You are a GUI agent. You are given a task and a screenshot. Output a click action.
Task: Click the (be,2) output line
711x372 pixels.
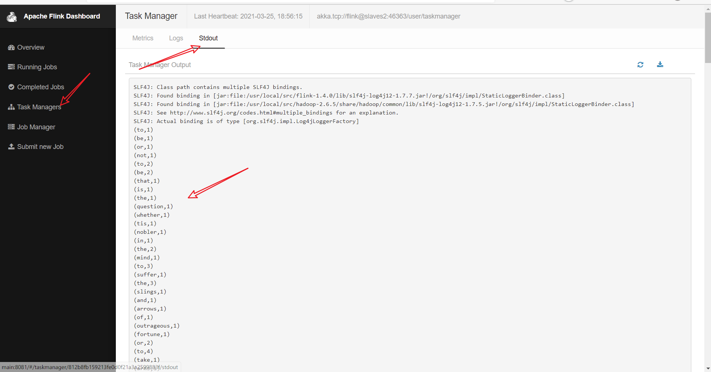tap(143, 172)
